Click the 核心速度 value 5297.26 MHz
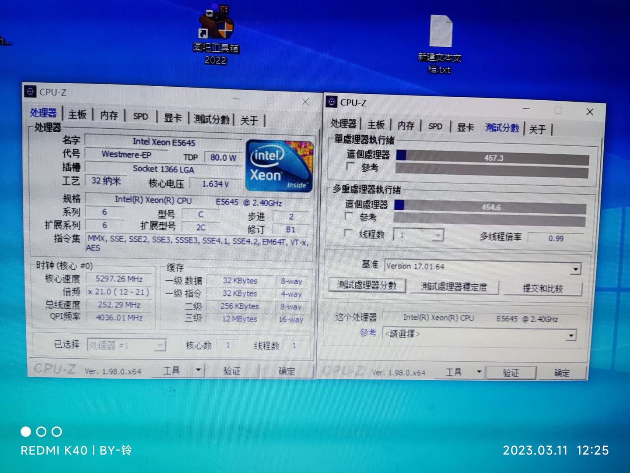This screenshot has height=473, width=630. click(119, 279)
